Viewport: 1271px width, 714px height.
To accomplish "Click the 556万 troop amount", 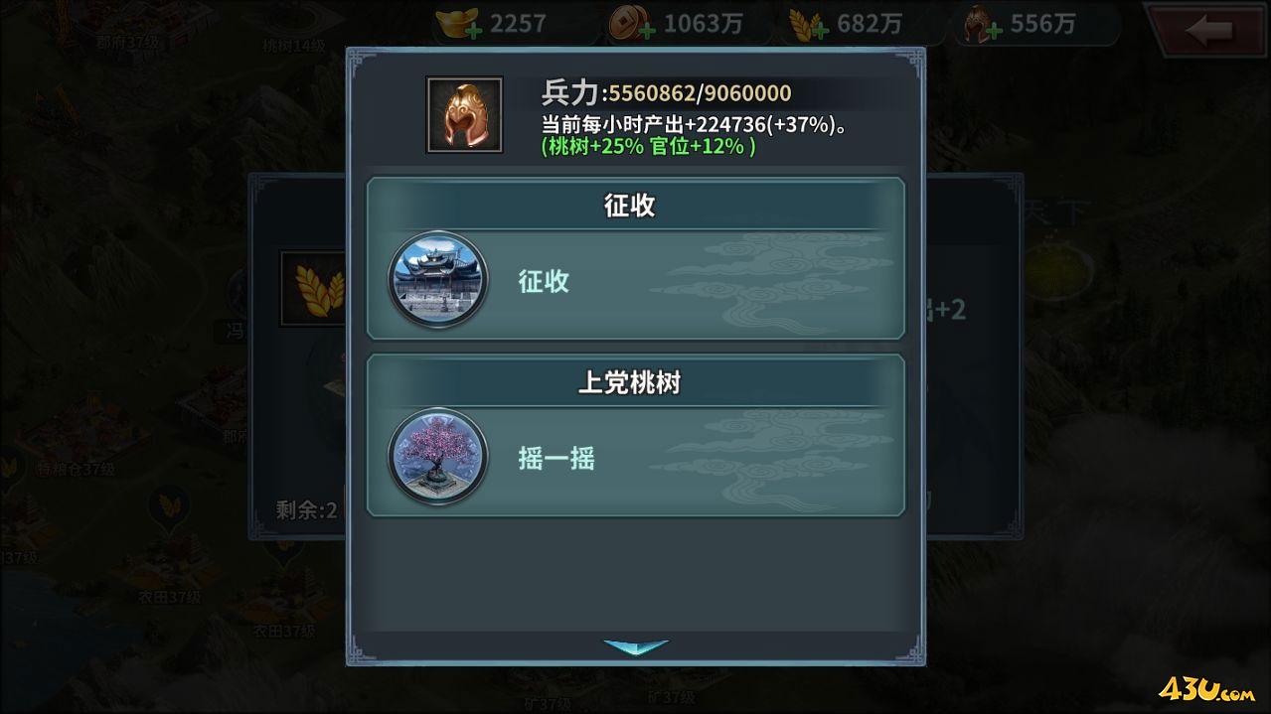I will pyautogui.click(x=1042, y=24).
